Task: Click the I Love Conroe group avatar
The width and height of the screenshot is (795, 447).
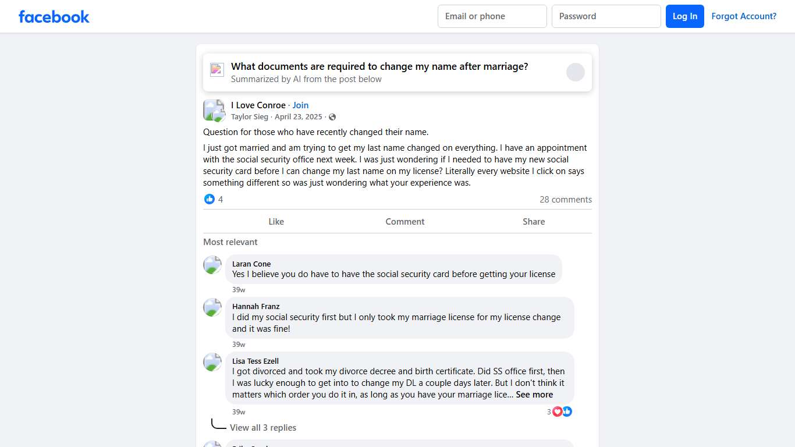Action: click(214, 110)
